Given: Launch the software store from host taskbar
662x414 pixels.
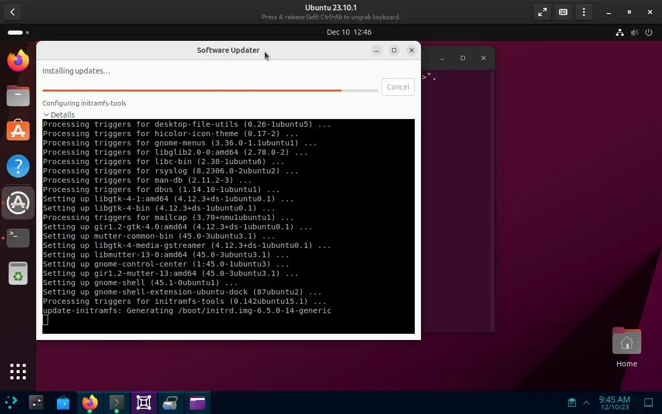Looking at the screenshot, I should click(x=63, y=403).
